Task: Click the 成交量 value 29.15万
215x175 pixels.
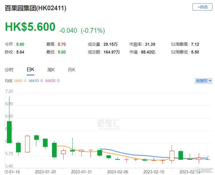Action: 110,44
